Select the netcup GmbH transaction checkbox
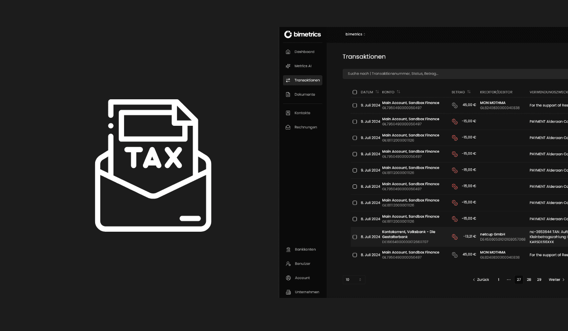The image size is (568, 331). (x=355, y=237)
